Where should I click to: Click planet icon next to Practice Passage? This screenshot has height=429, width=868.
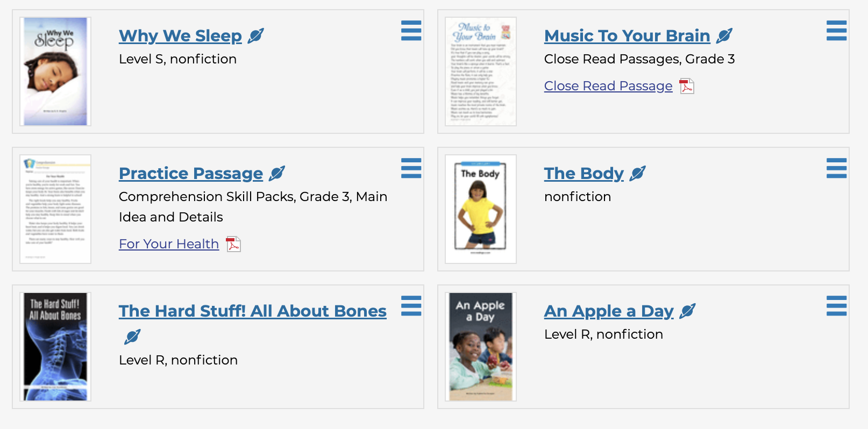276,174
